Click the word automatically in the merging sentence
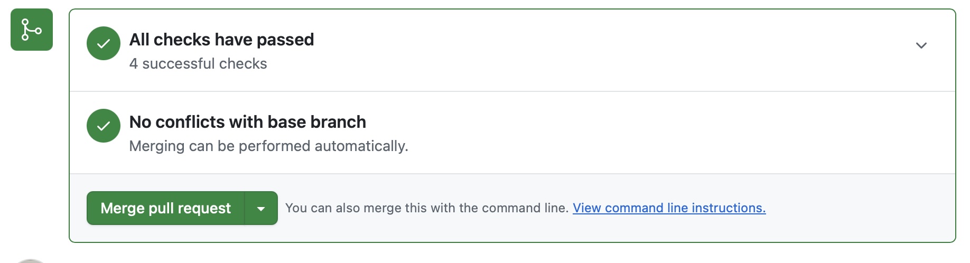 click(x=361, y=146)
